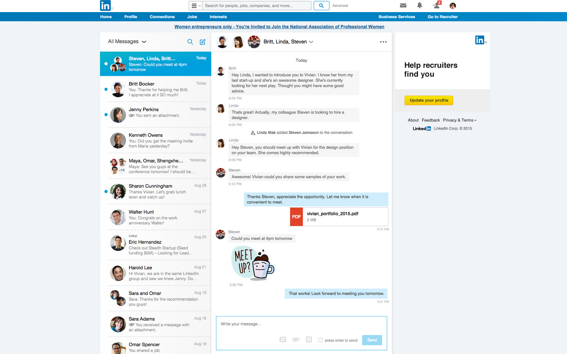Attach a file using the paperclip icon
Screen dimensions: 567x354
(x=296, y=340)
